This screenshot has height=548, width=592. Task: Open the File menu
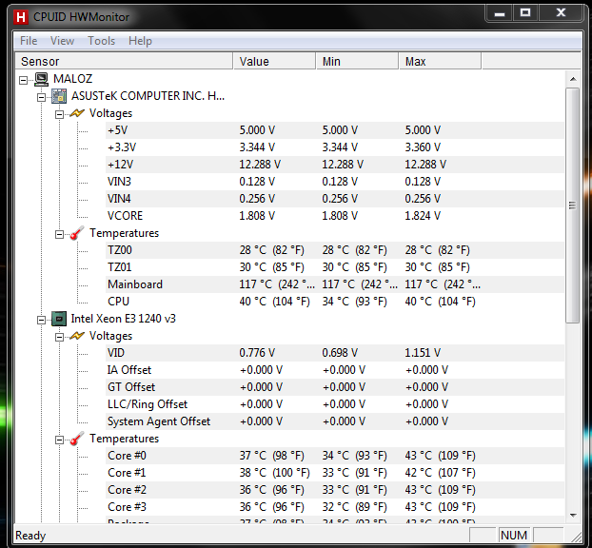(29, 41)
